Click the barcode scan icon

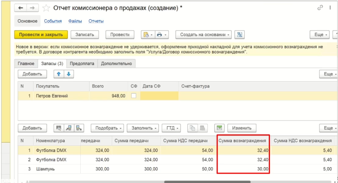tap(59, 128)
